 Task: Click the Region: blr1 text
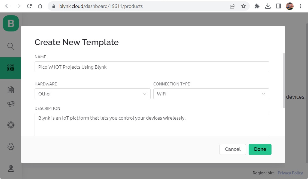[x=264, y=173]
